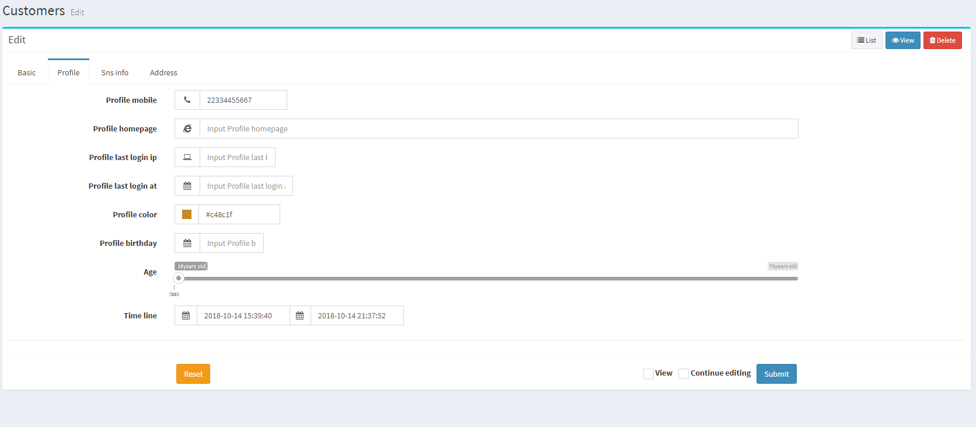Tick the Continue editing checkbox

pyautogui.click(x=683, y=374)
